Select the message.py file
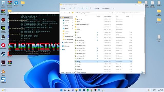This screenshot has width=164, height=92. click(x=104, y=69)
